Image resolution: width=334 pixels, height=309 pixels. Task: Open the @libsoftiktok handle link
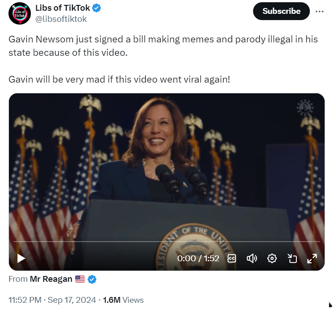[61, 19]
